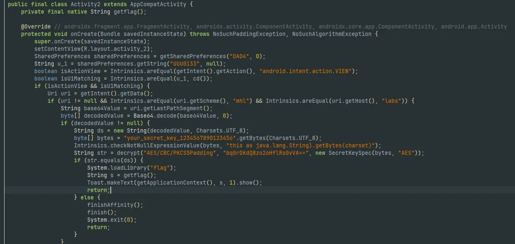Click the finishAffinity() call
Image resolution: width=515 pixels, height=244 pixels.
115,205
